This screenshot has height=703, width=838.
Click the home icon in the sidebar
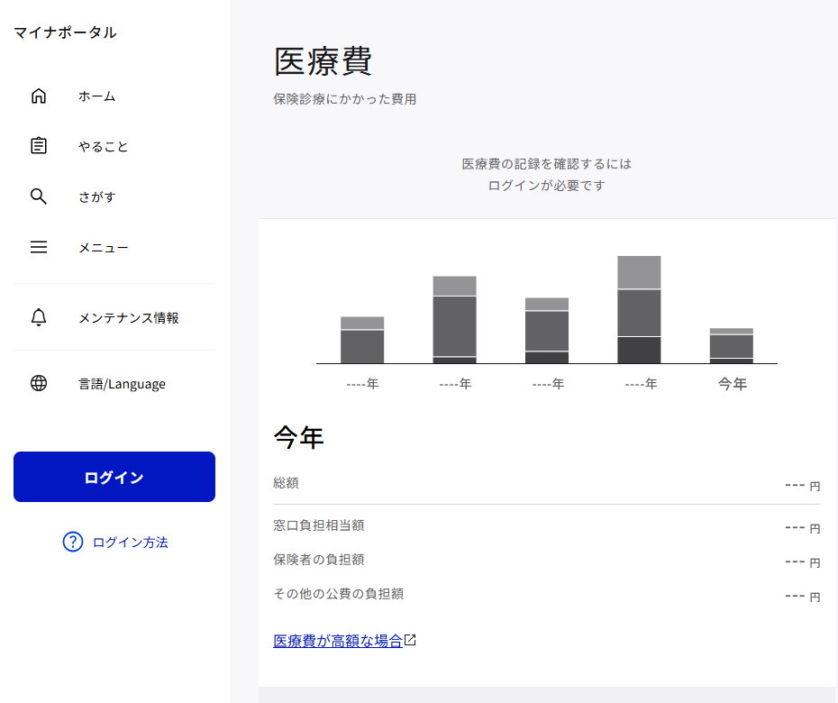tap(39, 96)
